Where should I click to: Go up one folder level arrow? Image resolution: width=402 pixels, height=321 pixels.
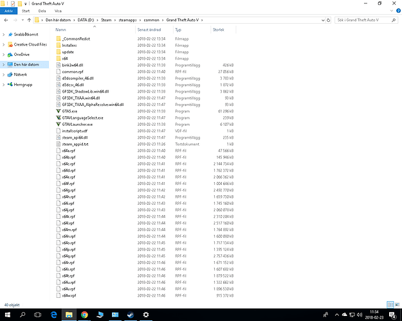[29, 20]
